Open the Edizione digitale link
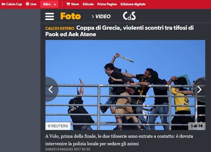The image size is (211, 152). click(133, 4)
